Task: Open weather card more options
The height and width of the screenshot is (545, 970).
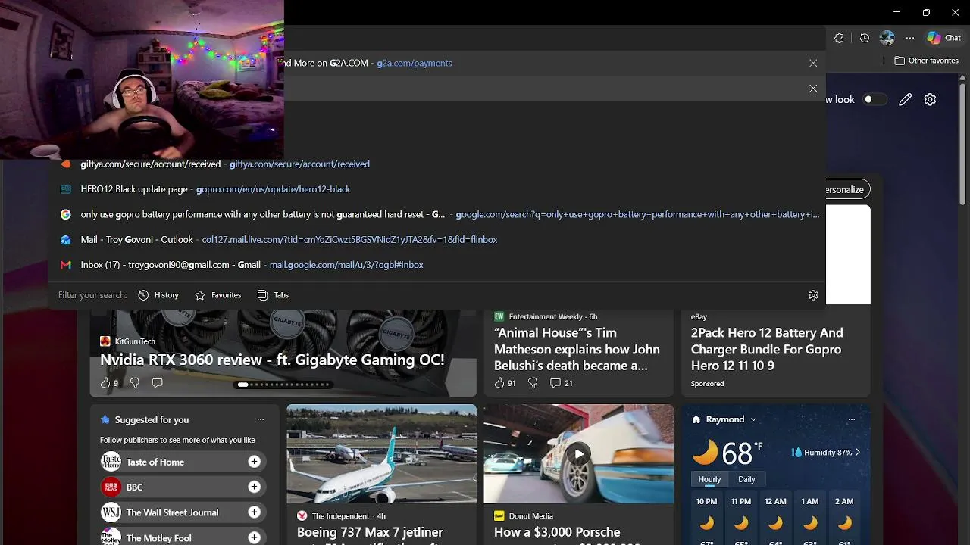Action: 851,419
